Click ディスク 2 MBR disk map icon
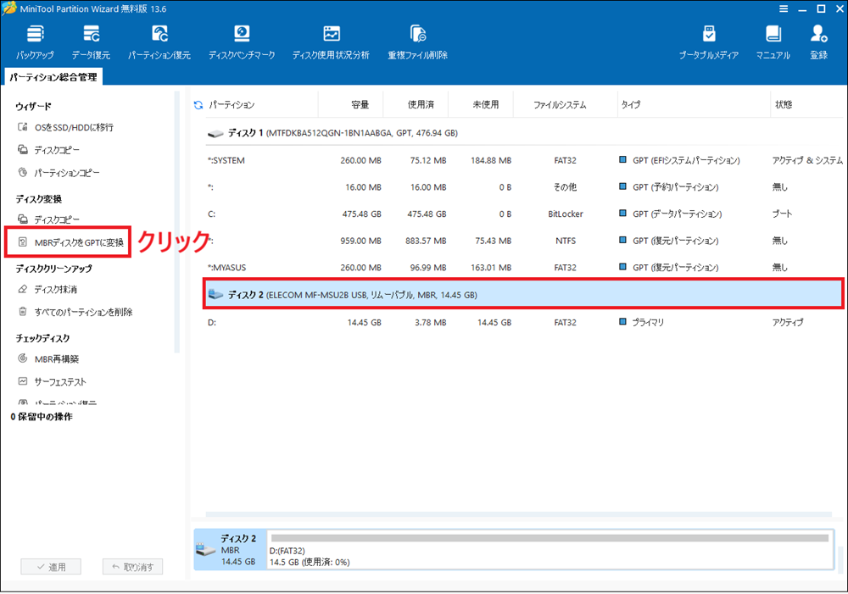The image size is (848, 594). (x=230, y=550)
